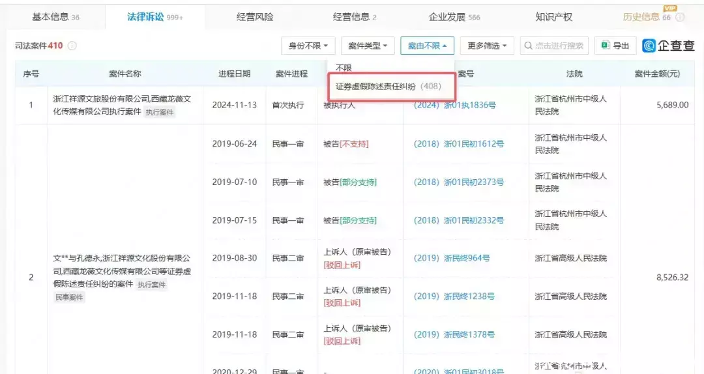Select 不限 option in the dropdown list

[344, 68]
